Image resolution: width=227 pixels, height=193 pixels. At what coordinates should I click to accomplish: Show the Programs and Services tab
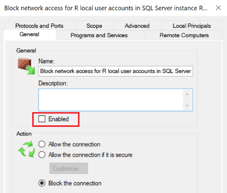click(99, 35)
